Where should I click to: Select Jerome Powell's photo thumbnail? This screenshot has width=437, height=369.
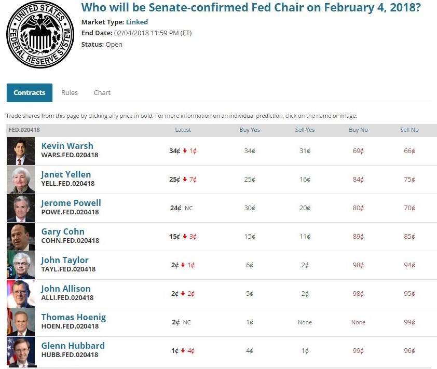coord(21,208)
